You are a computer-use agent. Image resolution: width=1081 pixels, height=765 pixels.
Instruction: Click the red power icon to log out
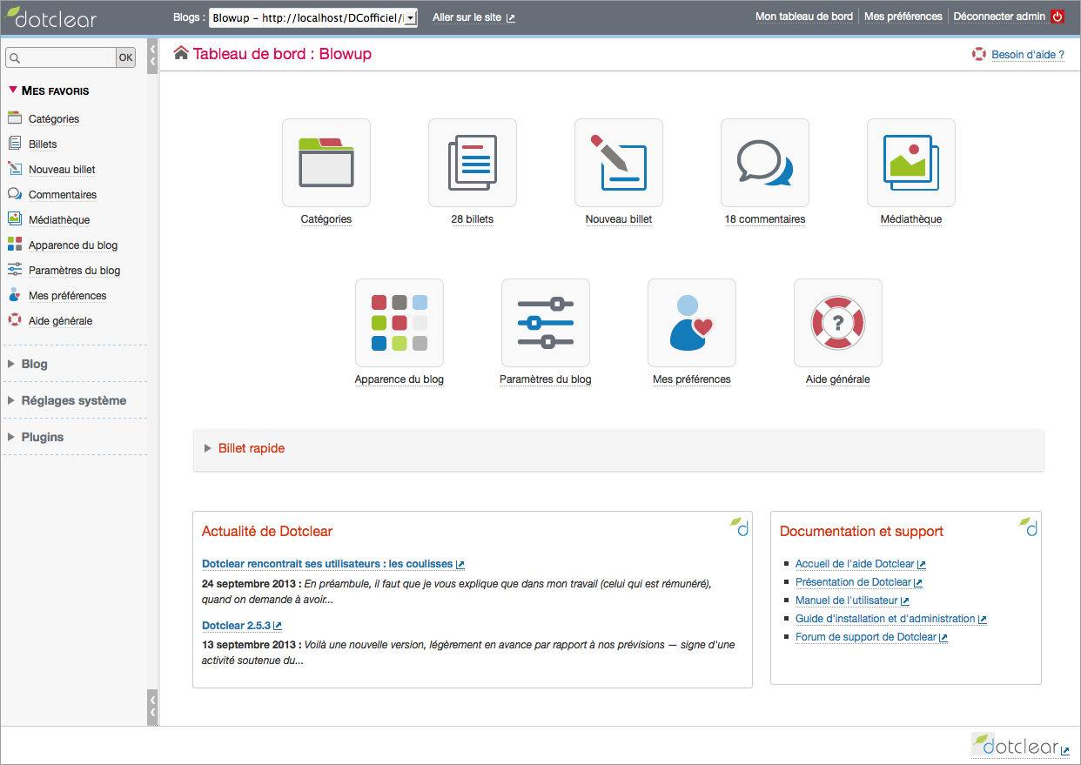coord(1057,17)
